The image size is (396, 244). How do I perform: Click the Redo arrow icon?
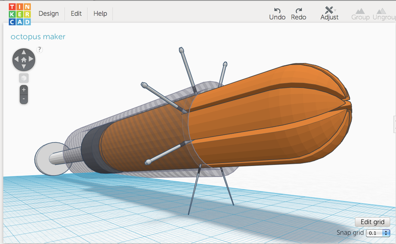point(298,10)
